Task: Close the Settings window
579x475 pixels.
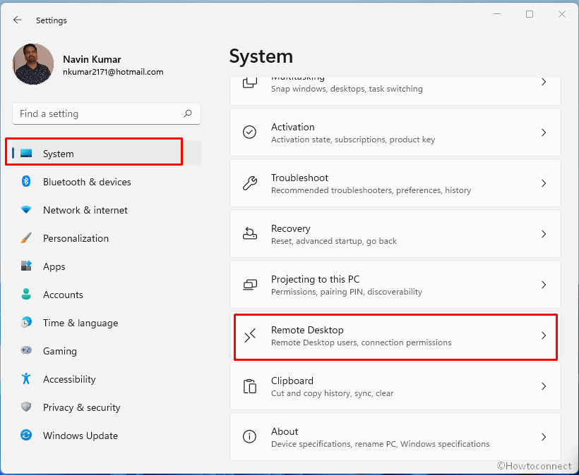Action: 561,14
